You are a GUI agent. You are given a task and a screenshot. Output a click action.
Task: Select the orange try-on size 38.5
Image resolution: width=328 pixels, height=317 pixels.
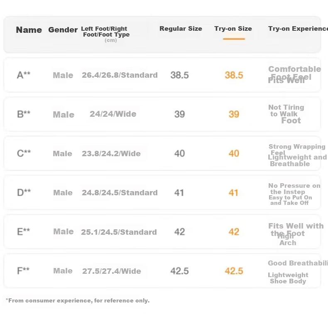pyautogui.click(x=234, y=75)
